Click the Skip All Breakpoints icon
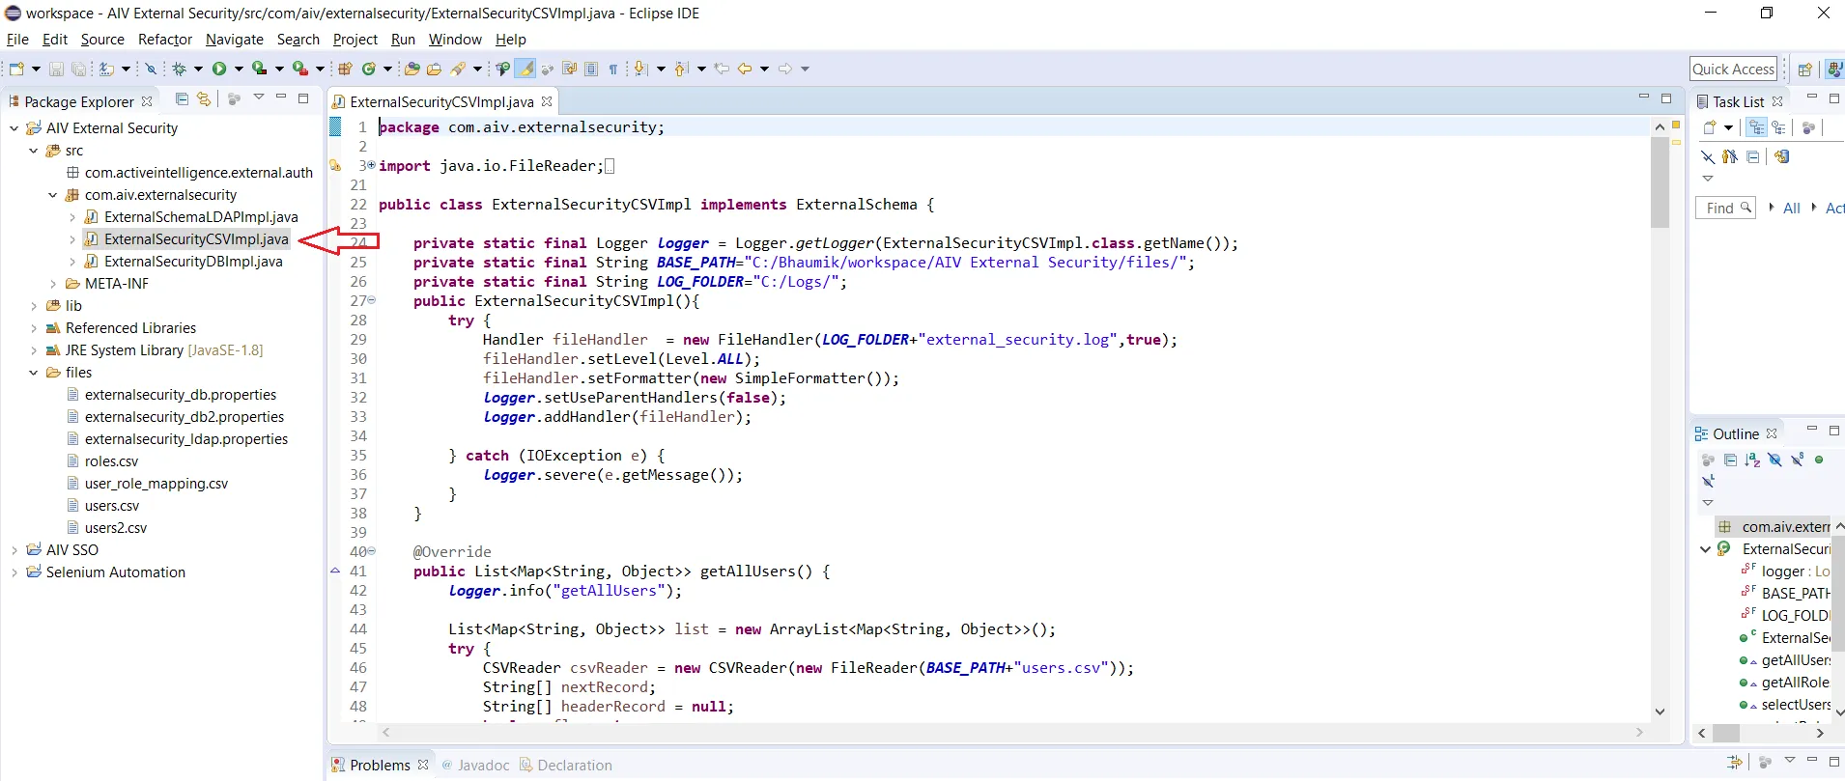Viewport: 1845px width, 781px height. [x=151, y=69]
